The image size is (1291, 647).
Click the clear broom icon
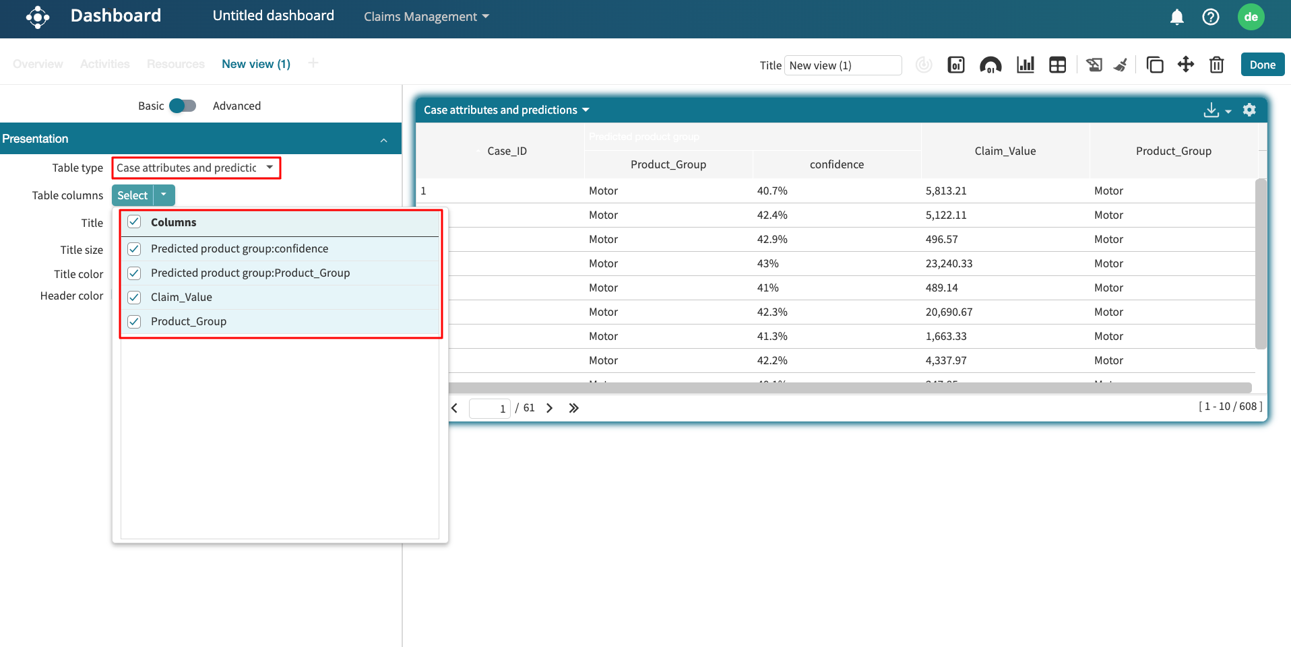pos(1121,65)
